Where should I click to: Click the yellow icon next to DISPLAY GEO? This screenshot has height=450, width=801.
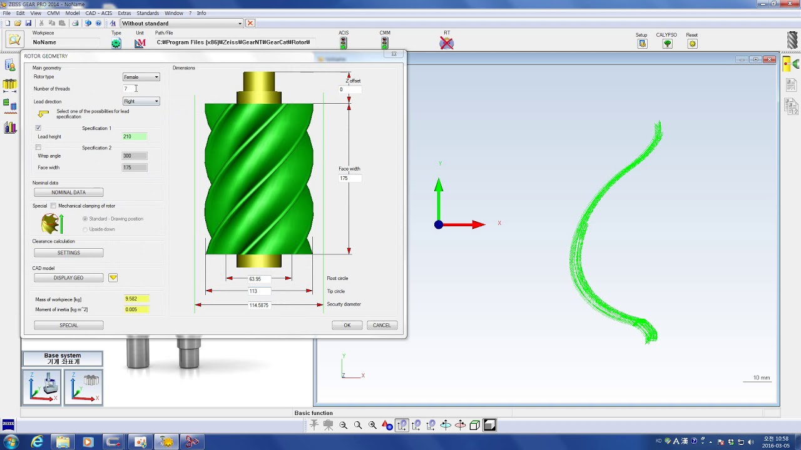(x=113, y=277)
